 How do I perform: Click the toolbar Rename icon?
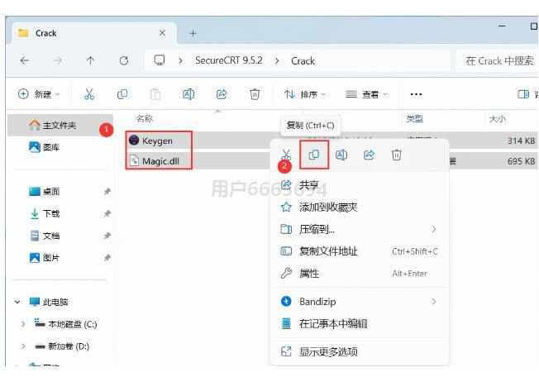click(x=188, y=93)
